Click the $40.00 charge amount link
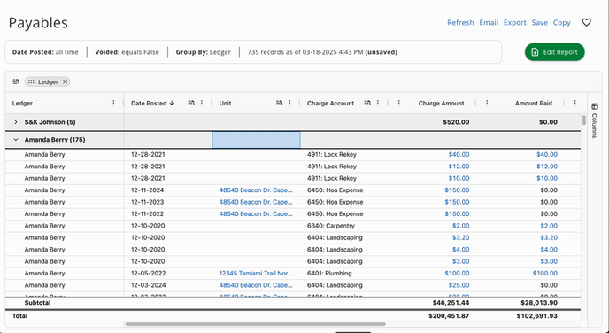This screenshot has height=333, width=609. 459,154
